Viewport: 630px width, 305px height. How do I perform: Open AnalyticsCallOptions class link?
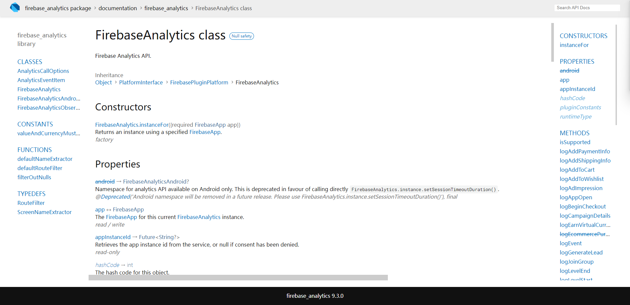click(x=43, y=71)
